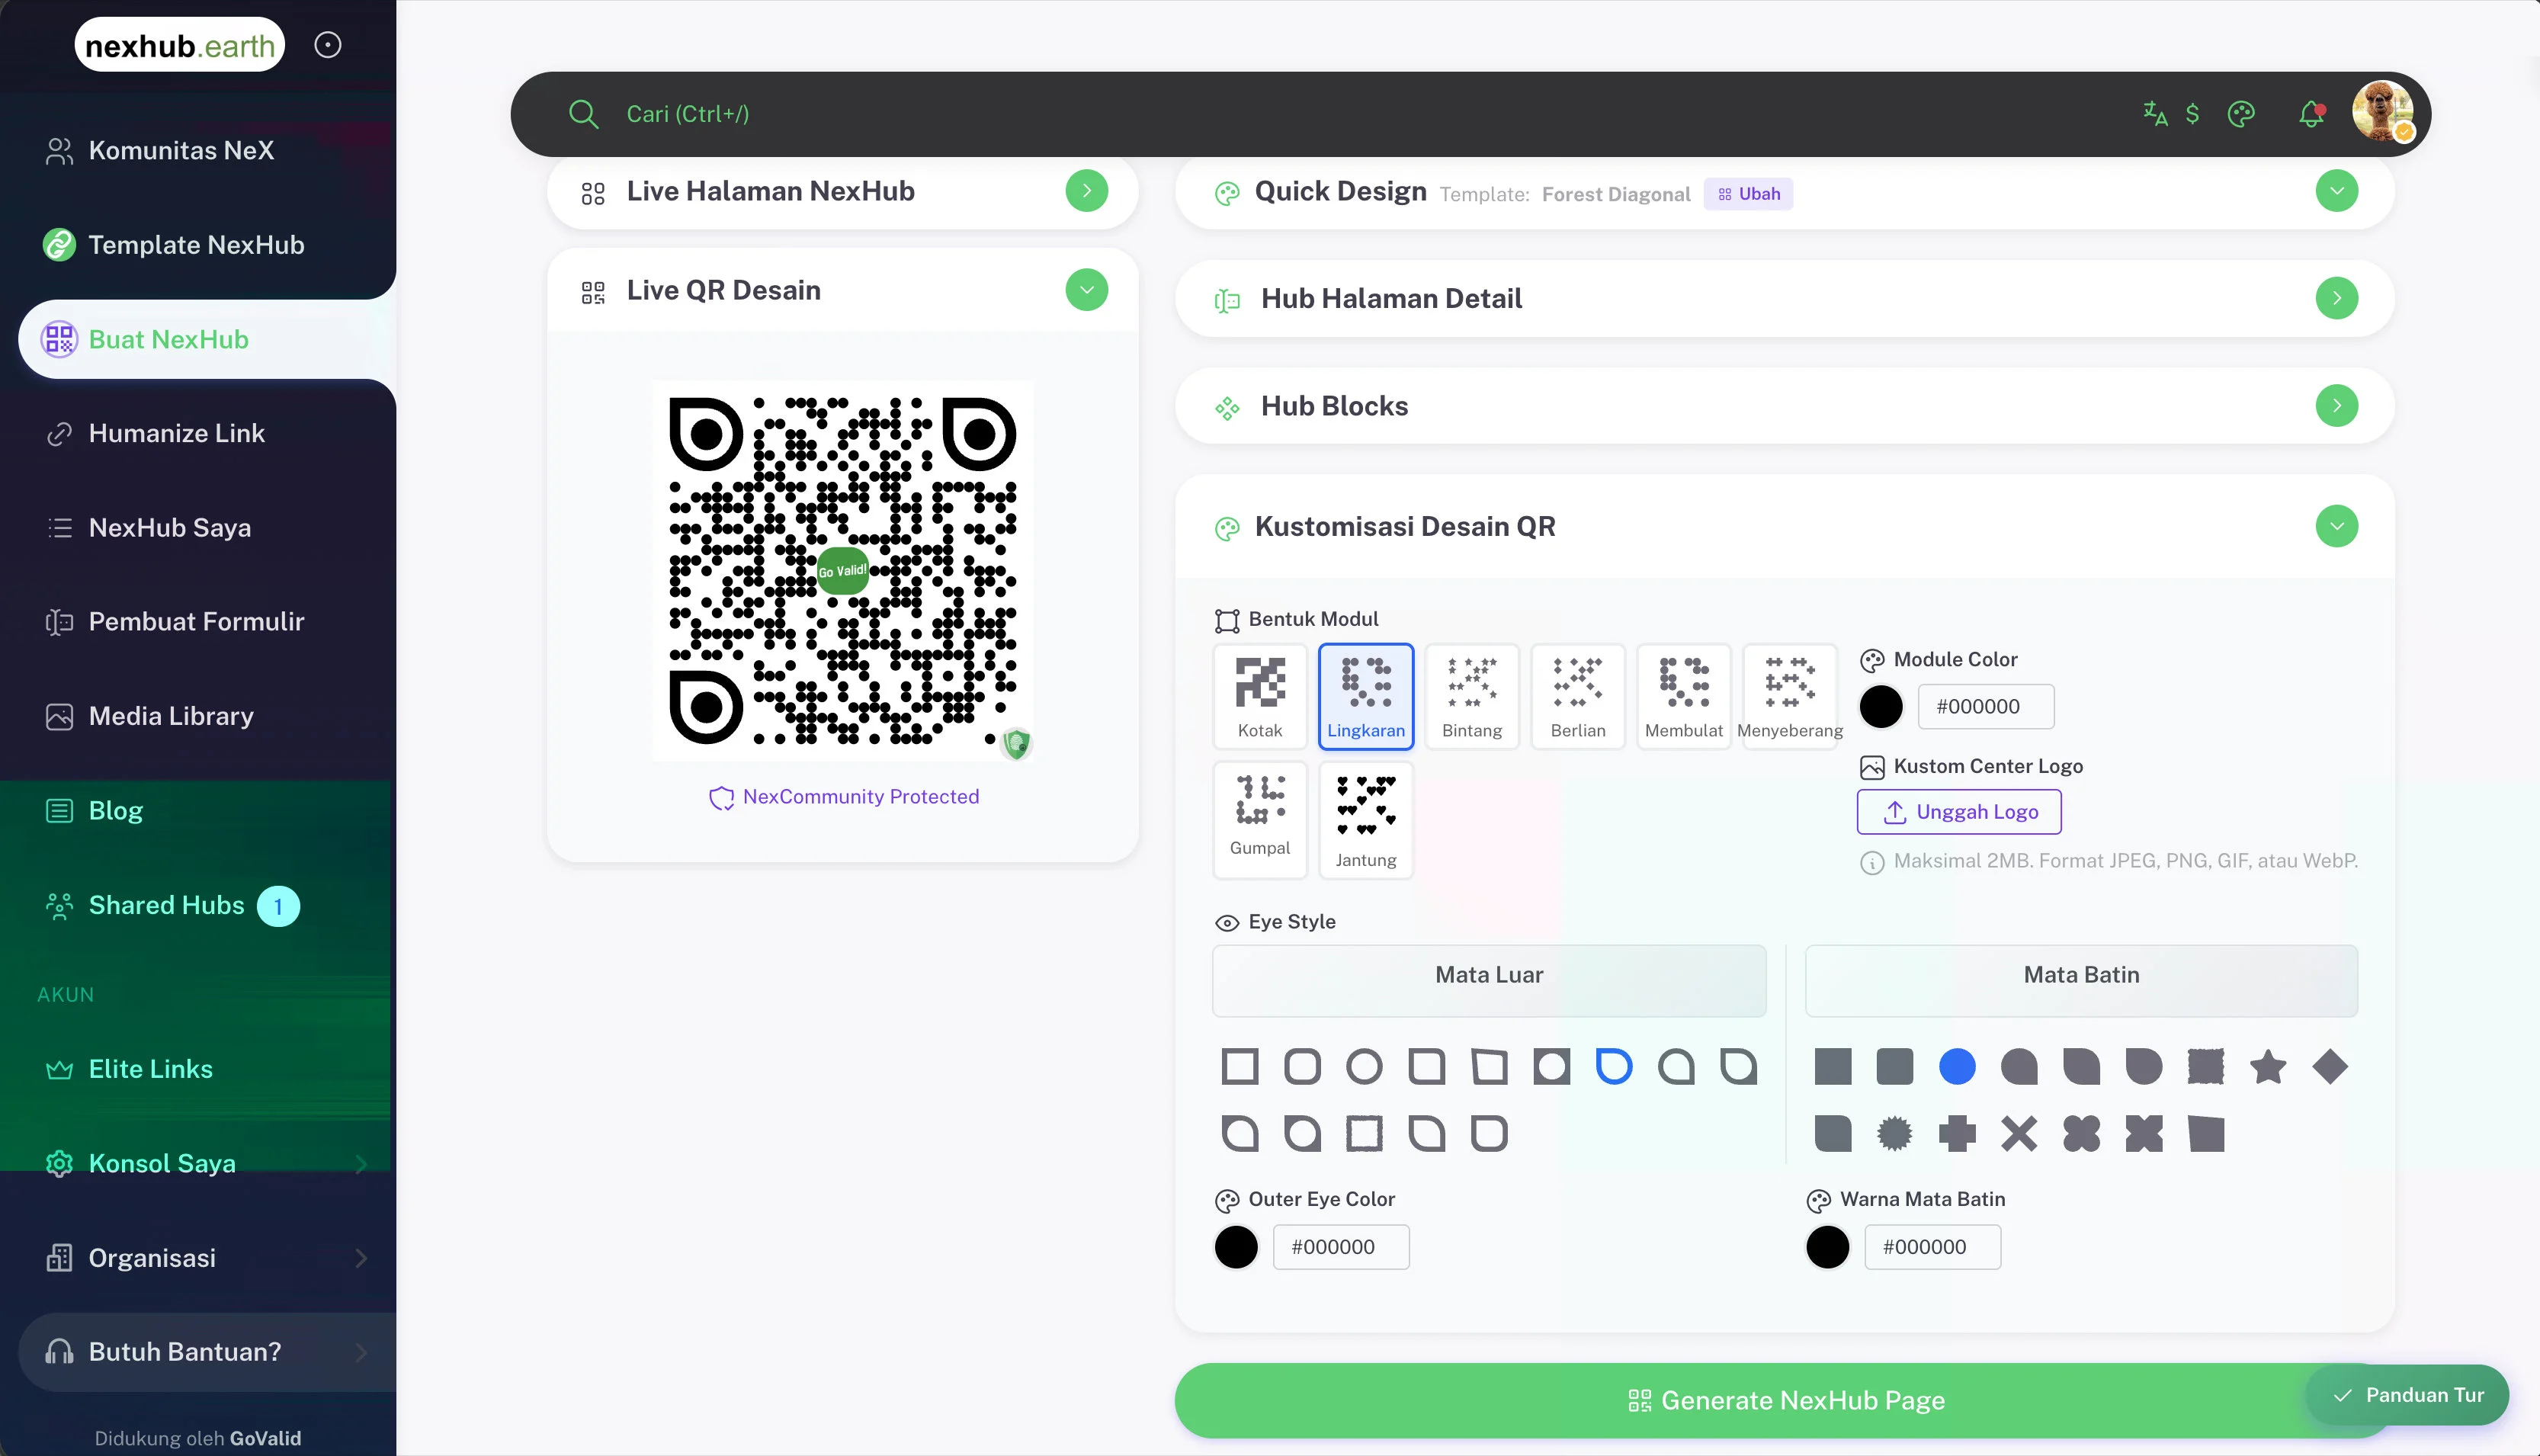Screen dimensions: 2540x1456
Task: Open the notifications bell
Action: [x=2311, y=114]
